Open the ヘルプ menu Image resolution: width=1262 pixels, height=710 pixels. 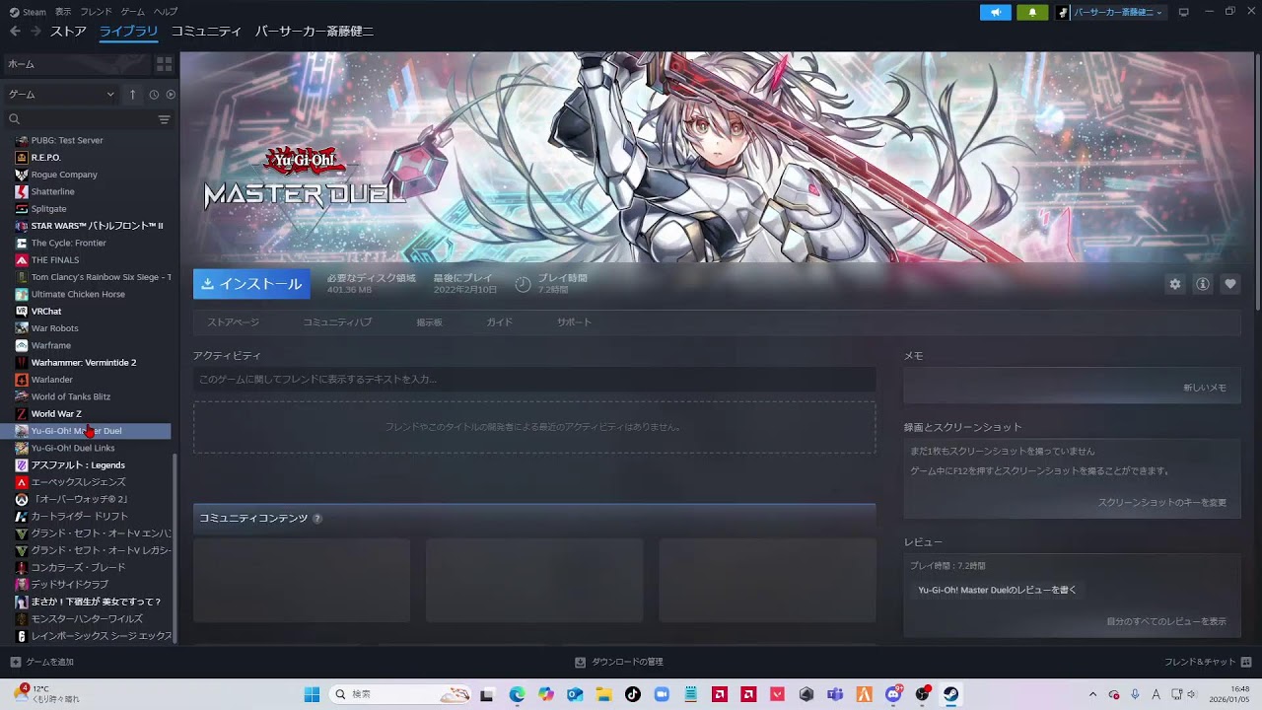[x=166, y=12]
